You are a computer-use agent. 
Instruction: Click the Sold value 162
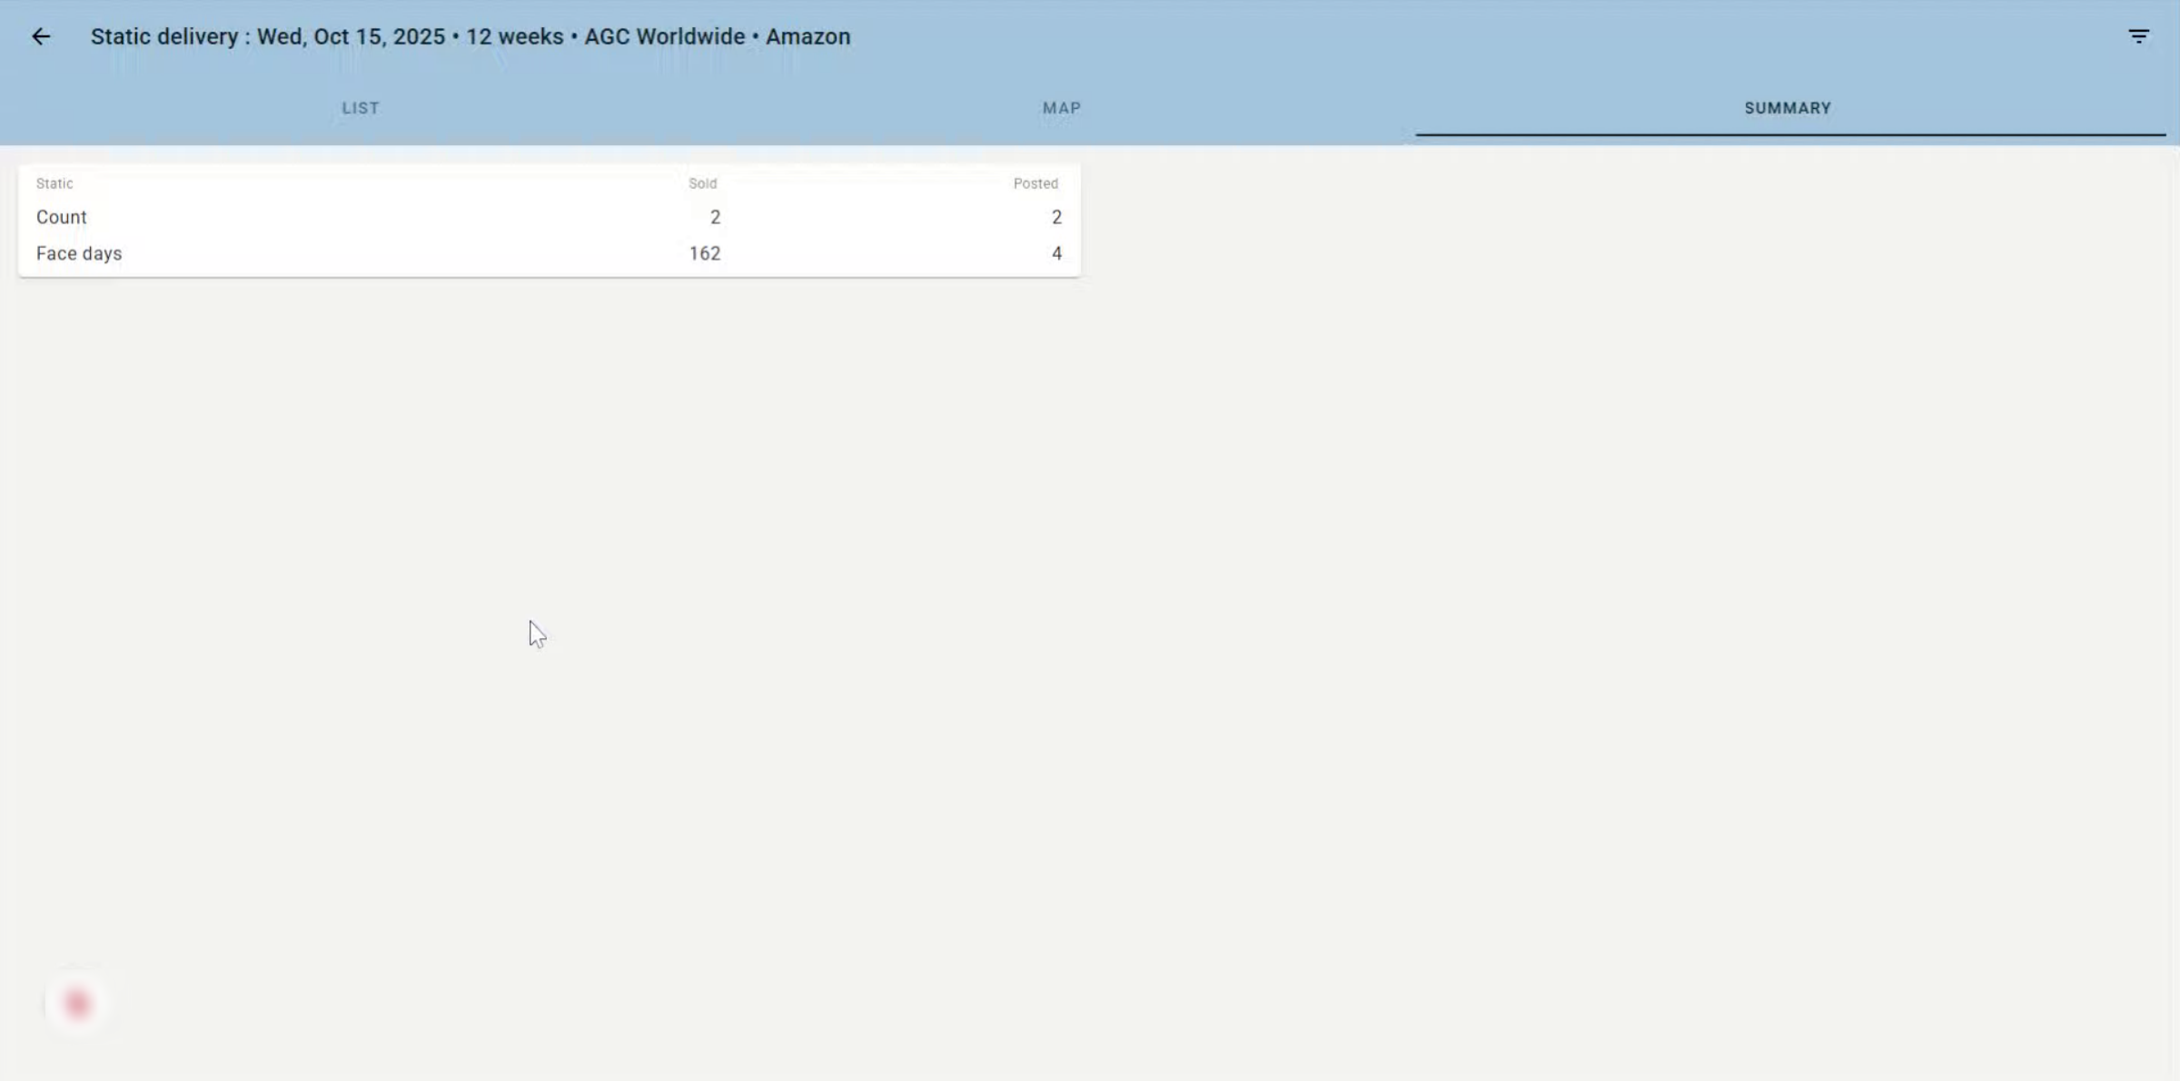pos(705,253)
